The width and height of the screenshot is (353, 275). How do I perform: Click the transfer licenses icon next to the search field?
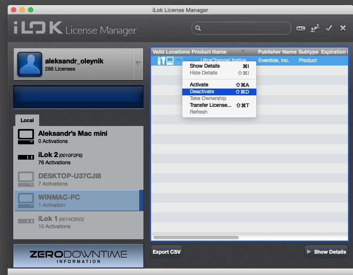pyautogui.click(x=315, y=28)
